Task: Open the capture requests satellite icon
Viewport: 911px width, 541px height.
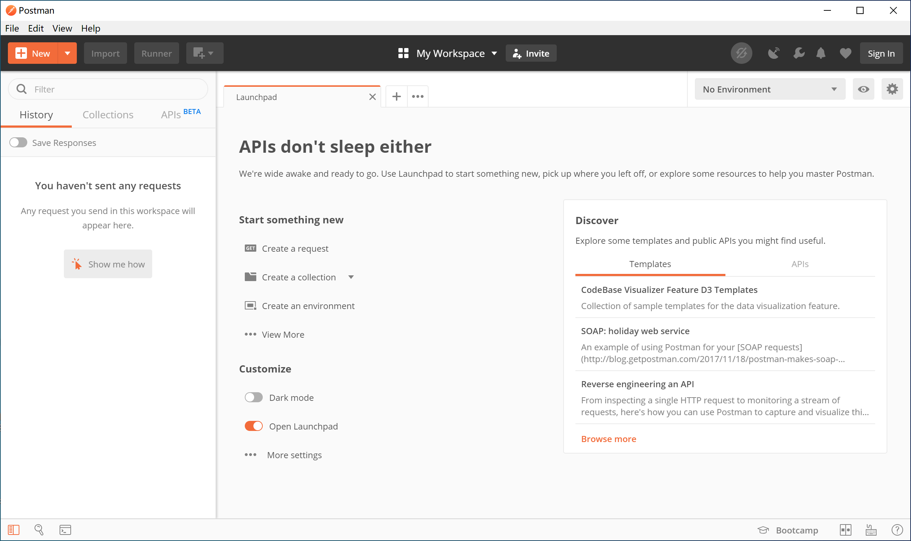Action: point(773,53)
